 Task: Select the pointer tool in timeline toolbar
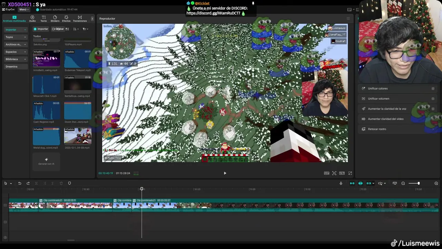click(6, 183)
